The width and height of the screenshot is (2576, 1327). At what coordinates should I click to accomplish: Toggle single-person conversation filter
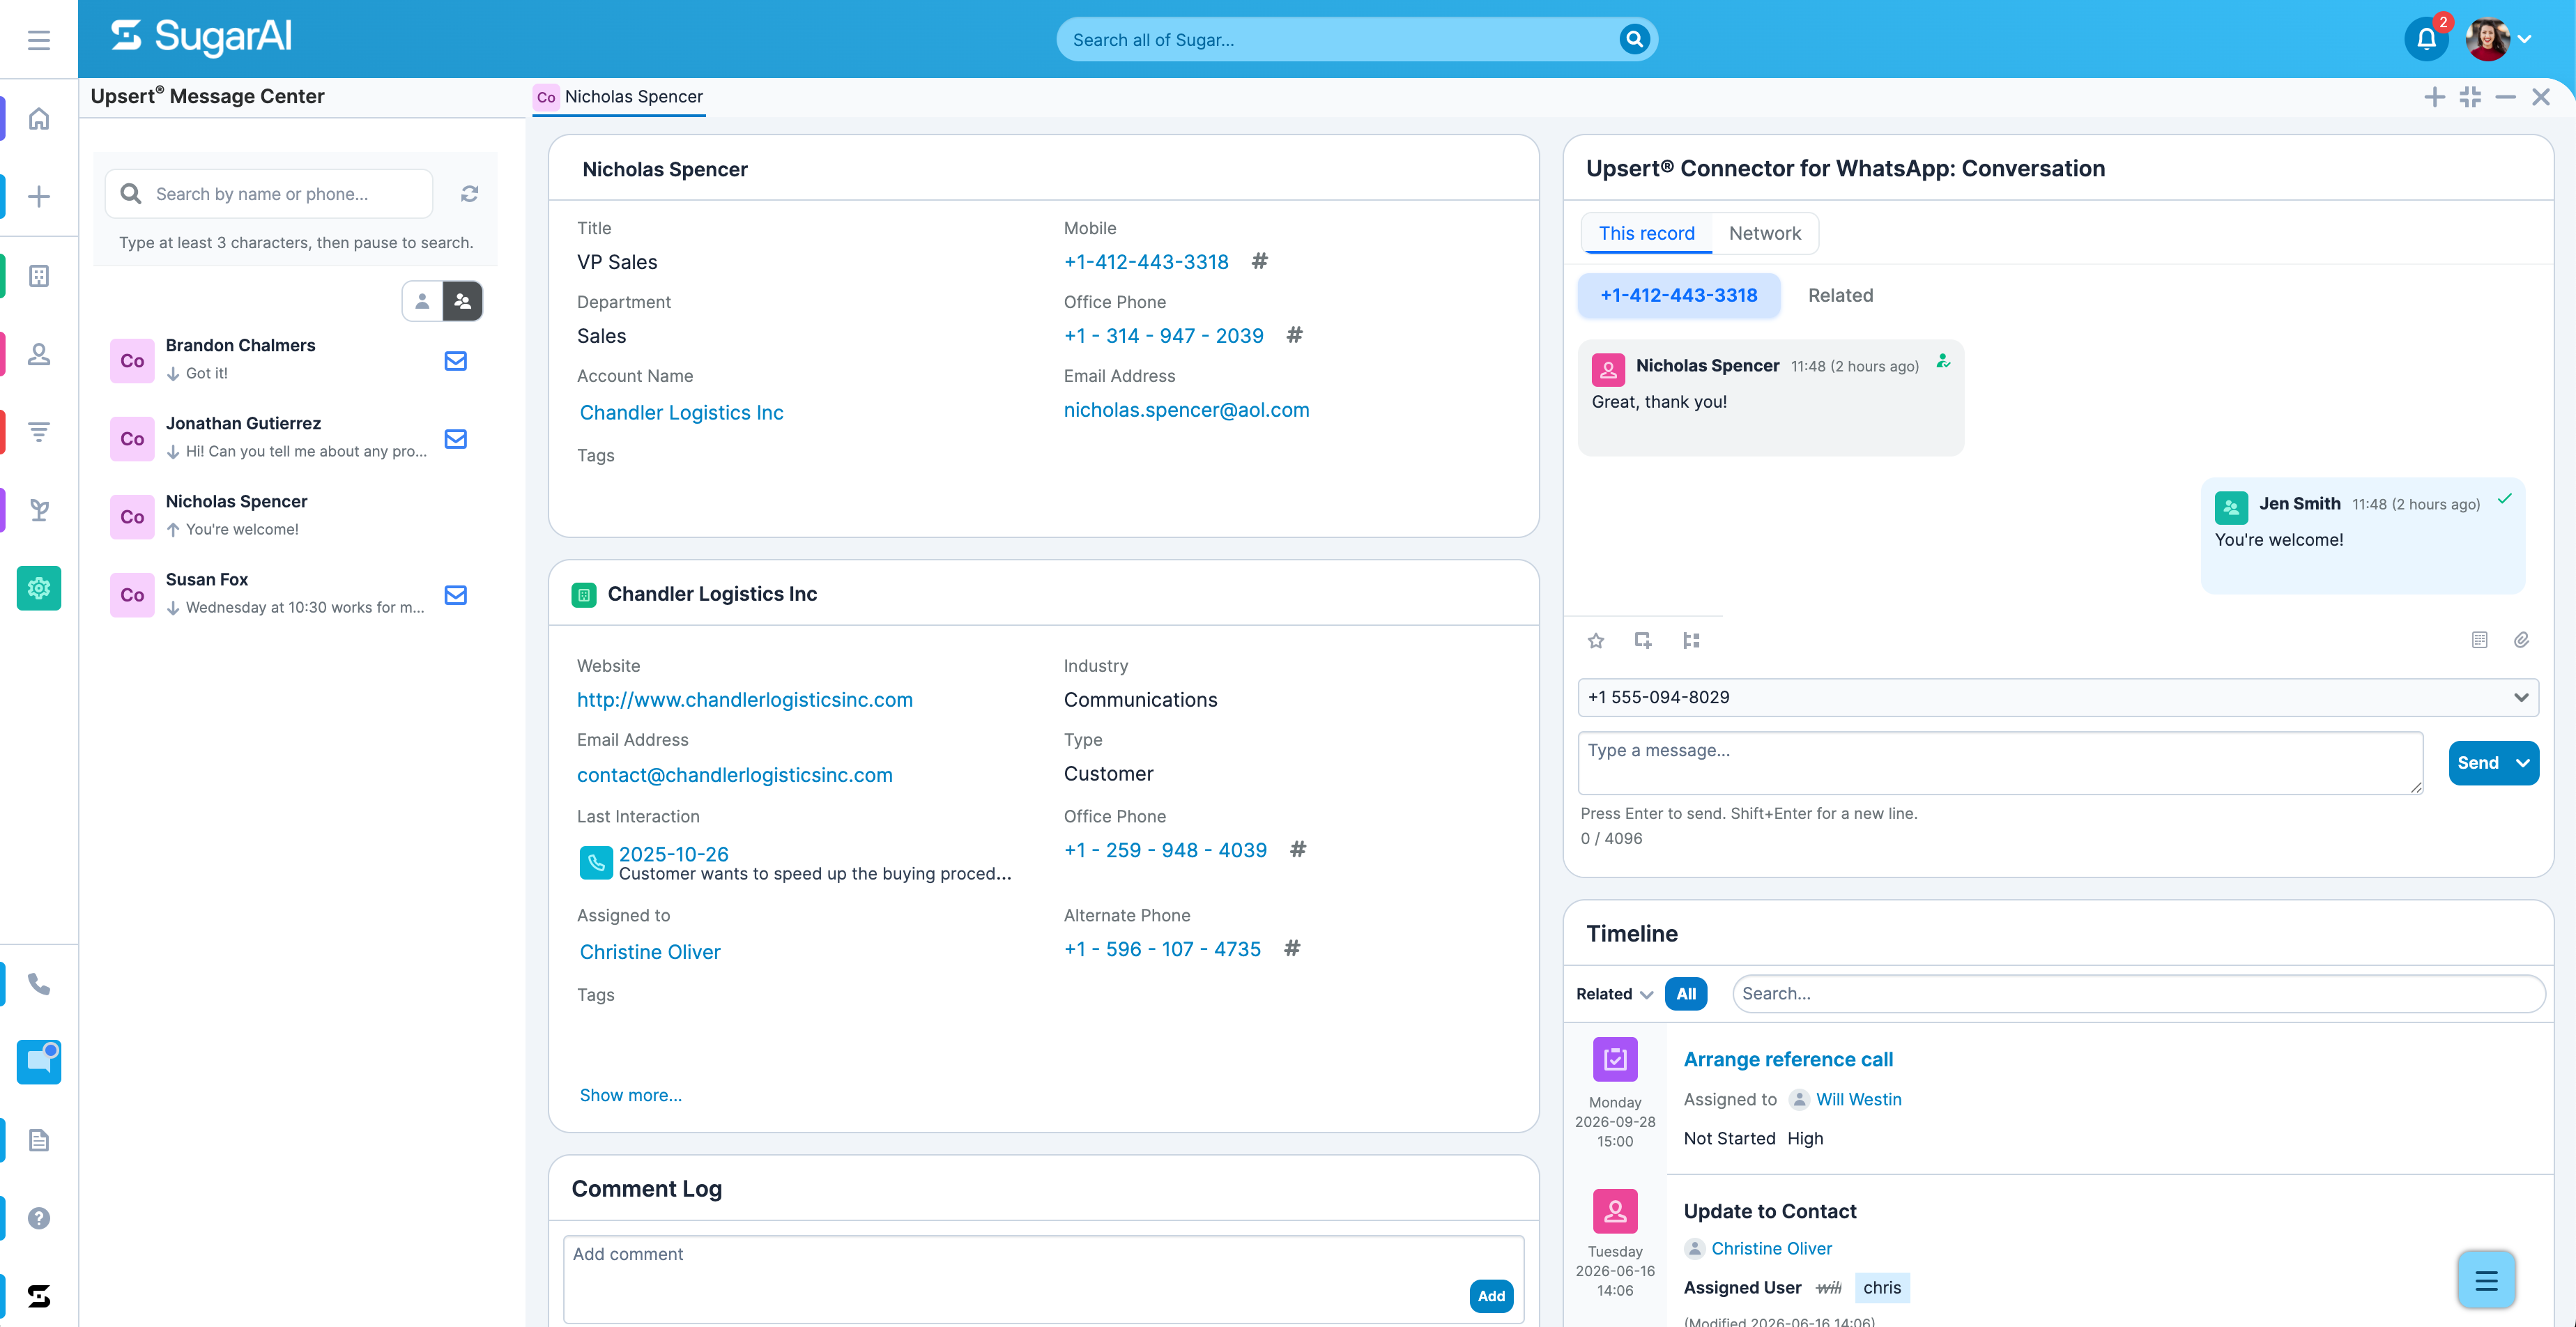422,301
